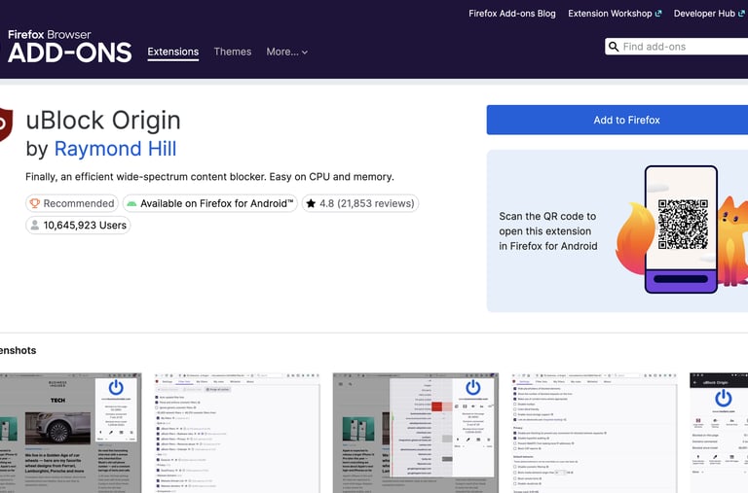
Task: Open the fifth dark mobile uBlock Origin screenshot
Action: coord(719,433)
